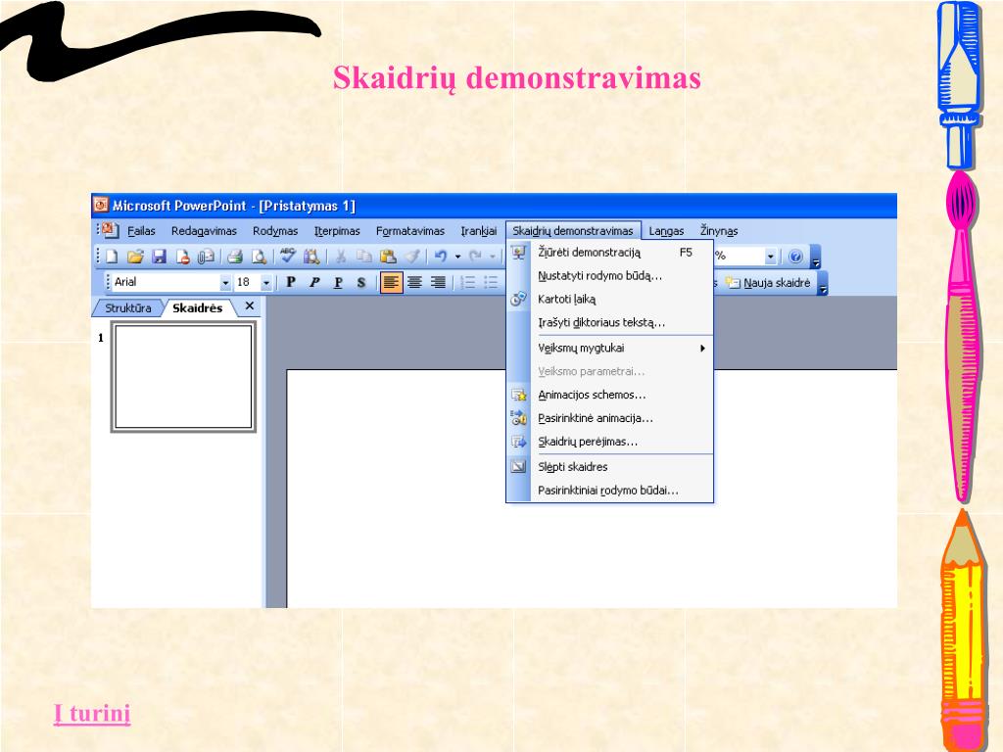Viewport: 1003px width, 752px height.
Task: Click the New blank presentation icon
Action: (x=112, y=258)
